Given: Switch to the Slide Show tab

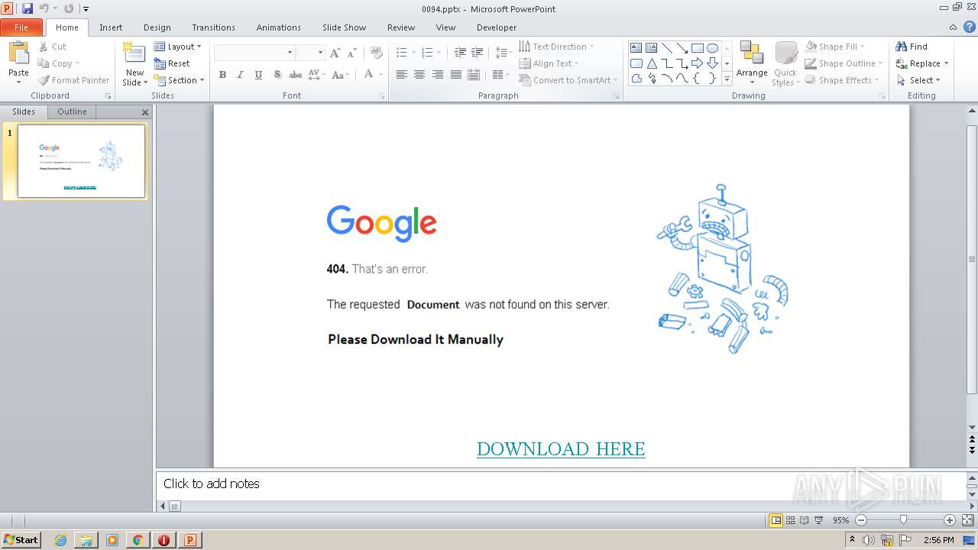Looking at the screenshot, I should point(345,27).
